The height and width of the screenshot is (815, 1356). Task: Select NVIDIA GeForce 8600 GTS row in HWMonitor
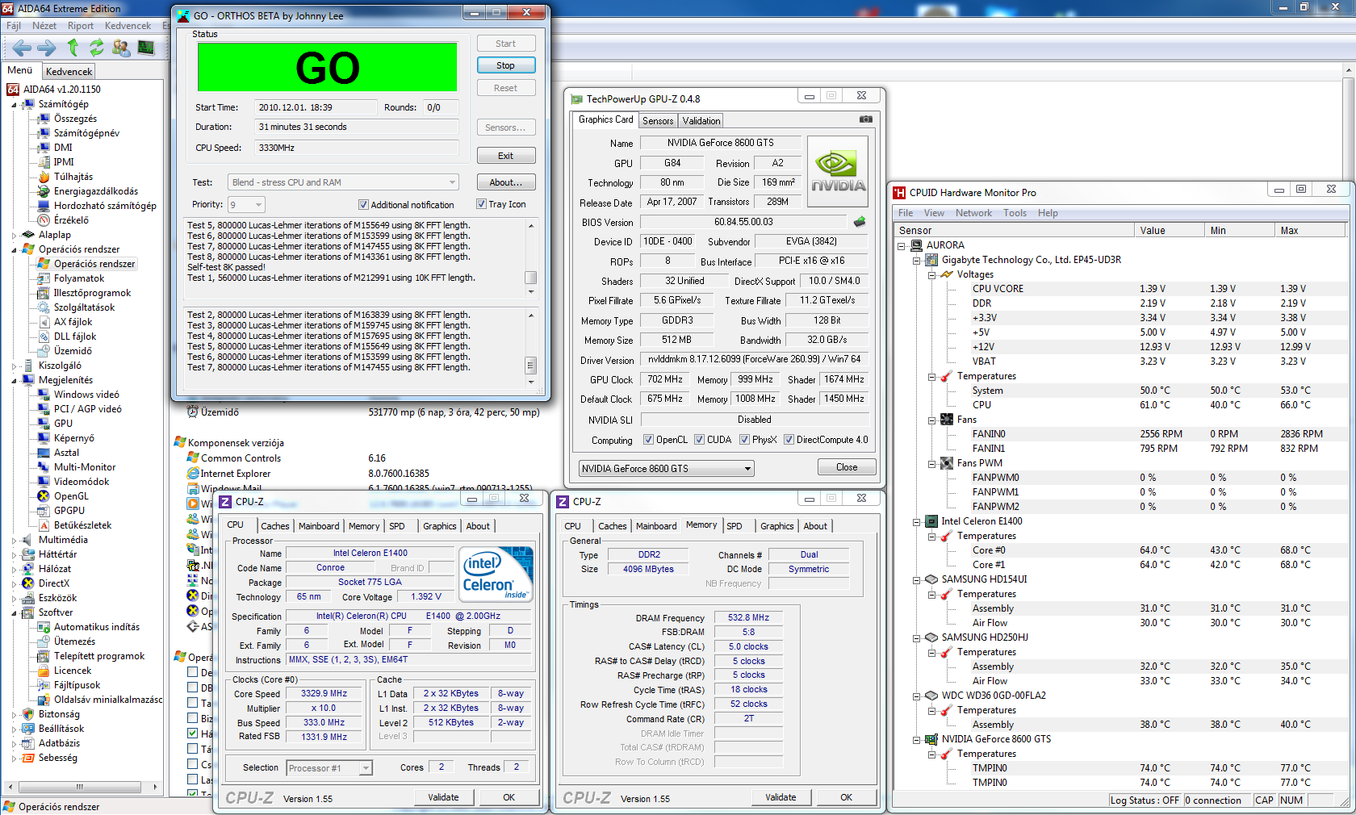click(996, 739)
